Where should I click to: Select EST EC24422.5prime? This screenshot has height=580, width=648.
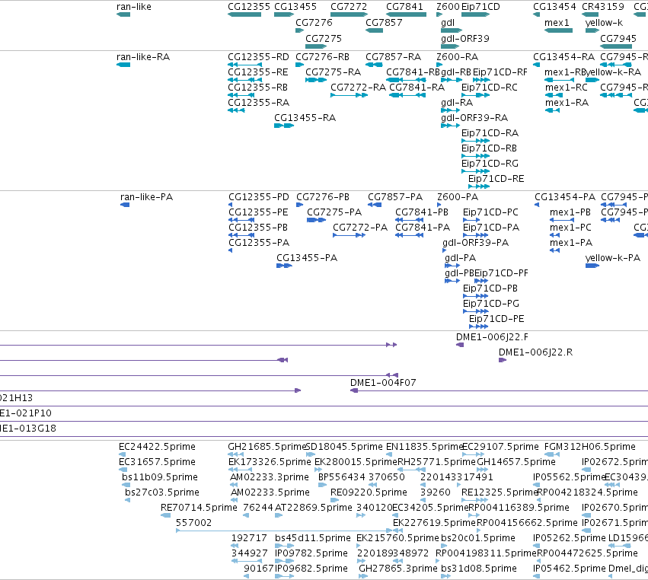157,447
